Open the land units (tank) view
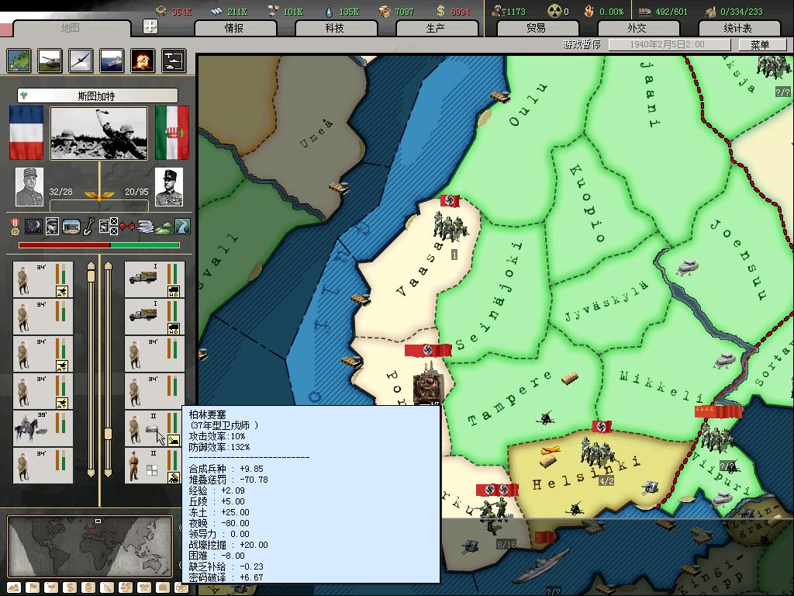Viewport: 794px width, 596px height. coord(50,61)
